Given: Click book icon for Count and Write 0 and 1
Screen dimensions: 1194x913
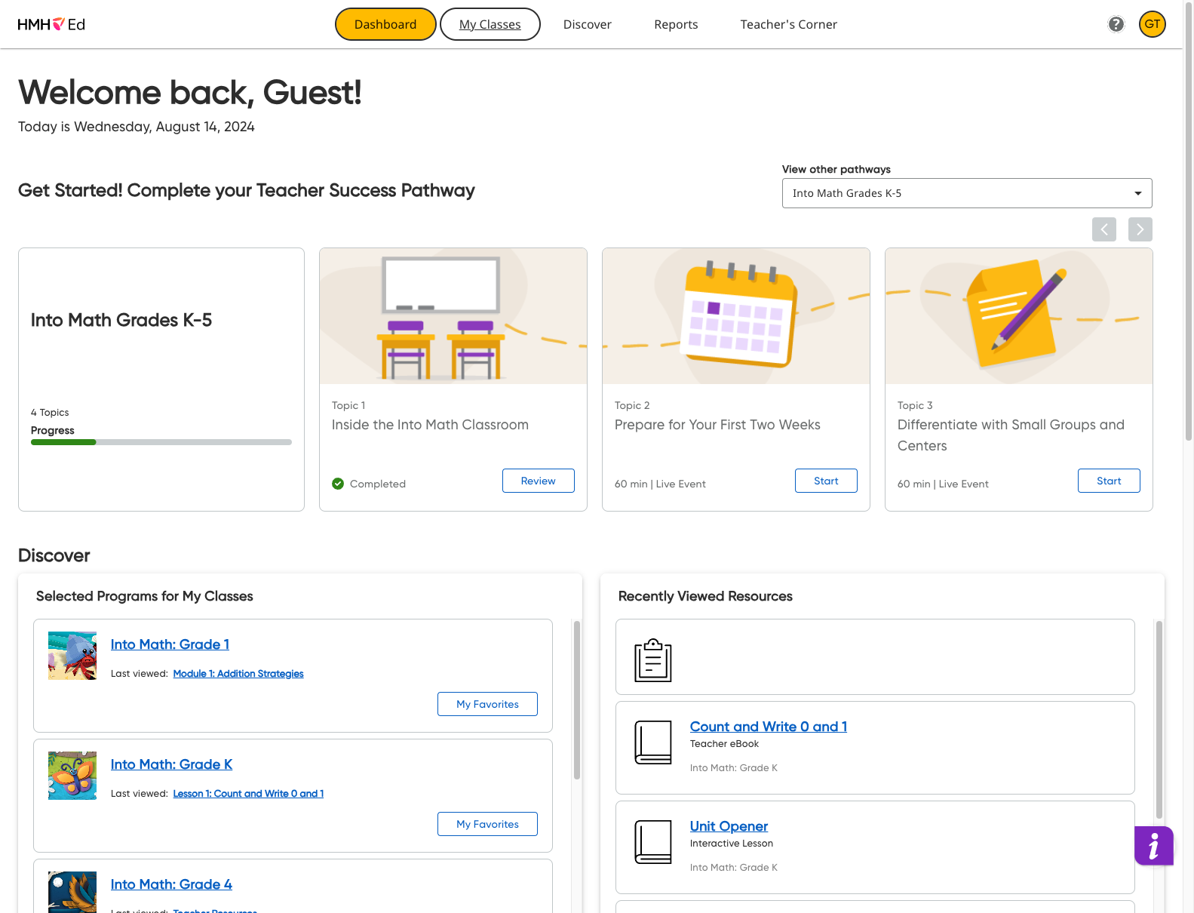Looking at the screenshot, I should 653,742.
